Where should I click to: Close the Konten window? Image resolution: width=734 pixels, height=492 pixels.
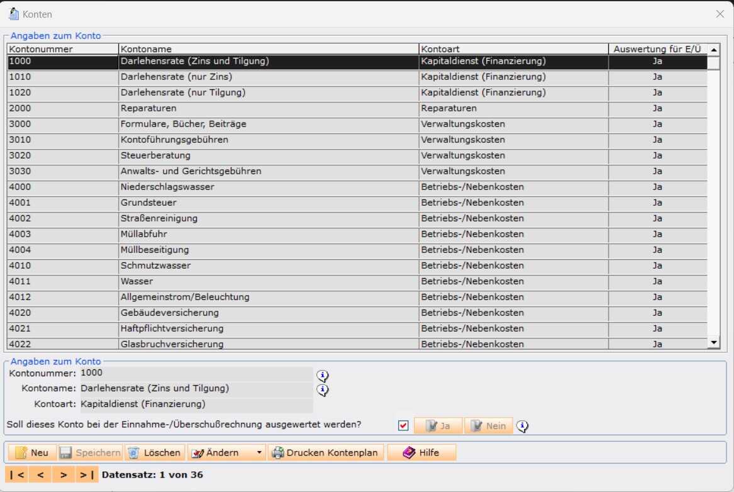tap(720, 14)
